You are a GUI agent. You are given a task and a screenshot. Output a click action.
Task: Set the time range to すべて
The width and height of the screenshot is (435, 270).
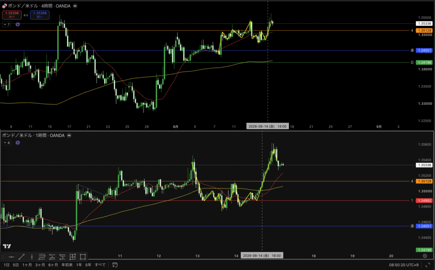(x=100, y=265)
